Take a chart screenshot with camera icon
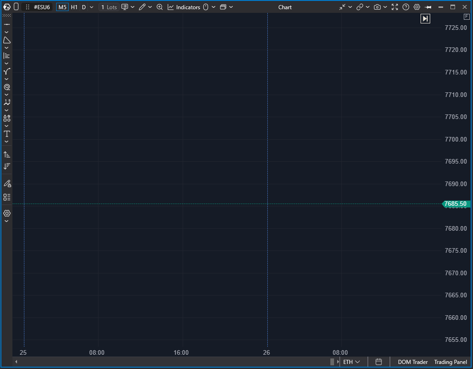The width and height of the screenshot is (473, 369). tap(377, 7)
